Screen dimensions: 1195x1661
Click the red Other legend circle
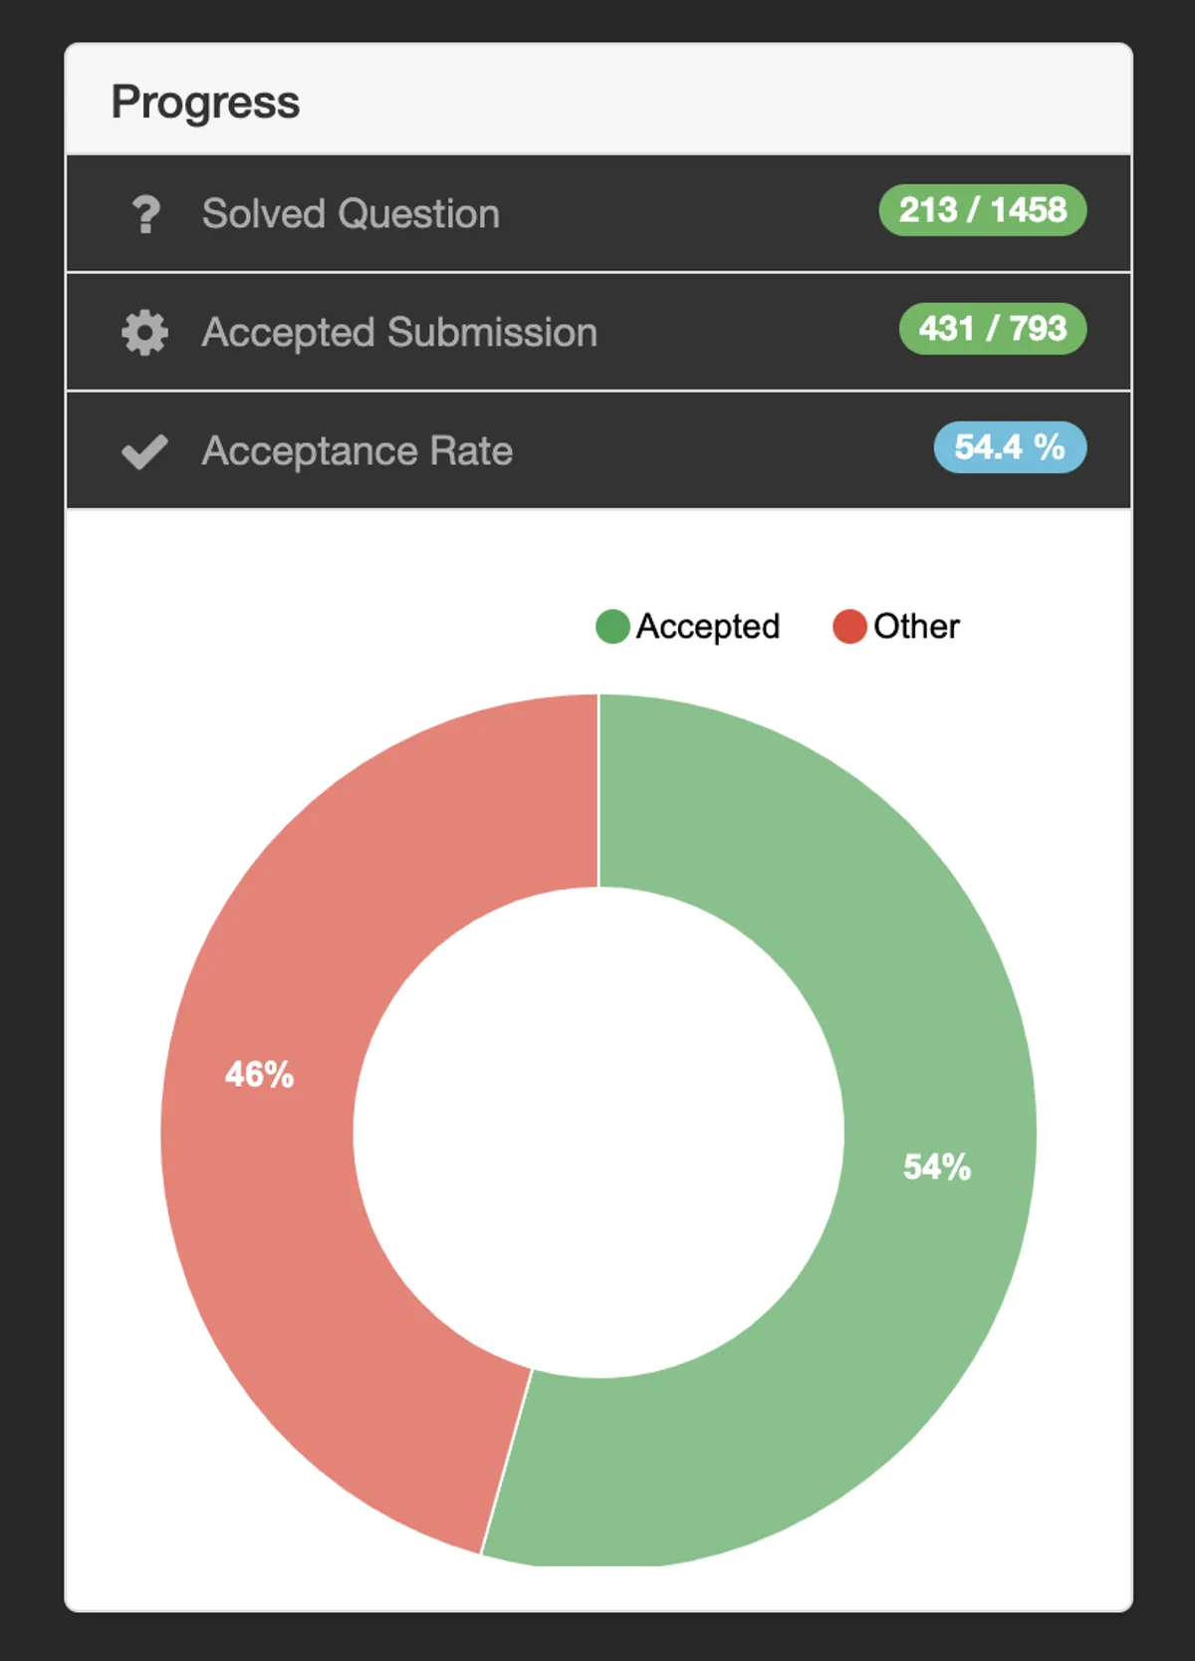(x=849, y=627)
